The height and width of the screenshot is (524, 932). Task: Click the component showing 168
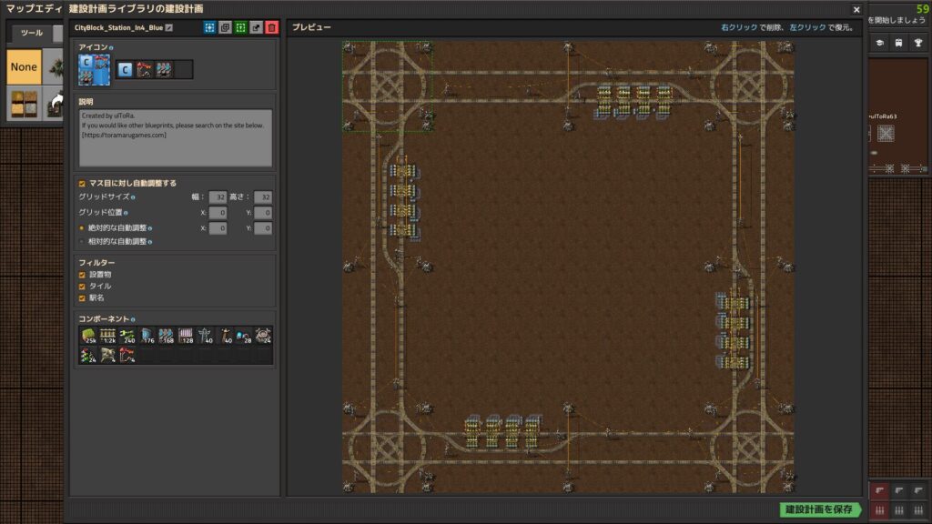tap(166, 336)
